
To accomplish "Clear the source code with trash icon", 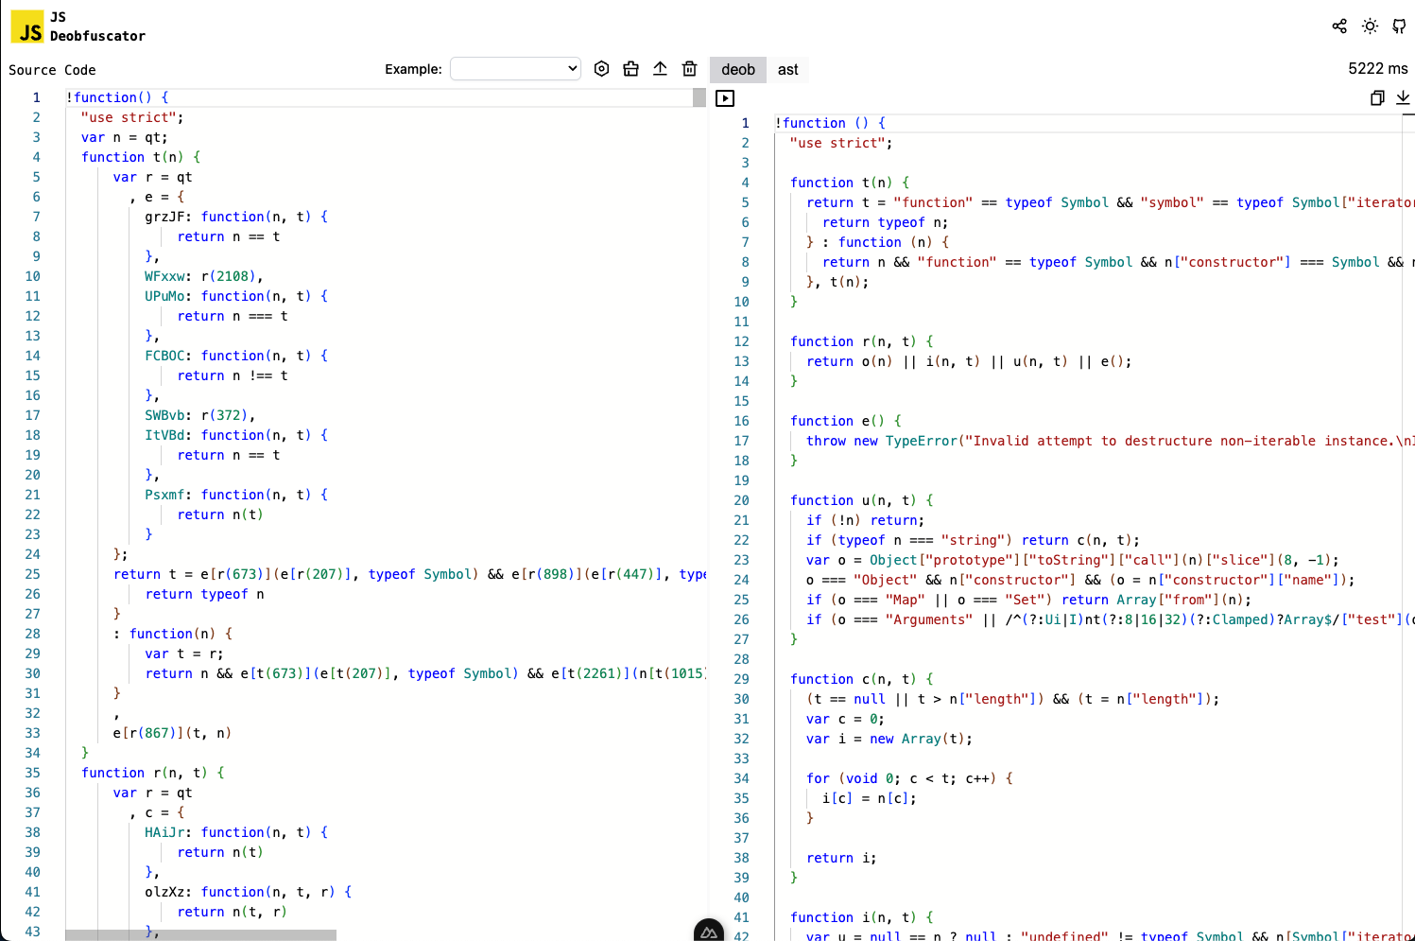I will 689,68.
